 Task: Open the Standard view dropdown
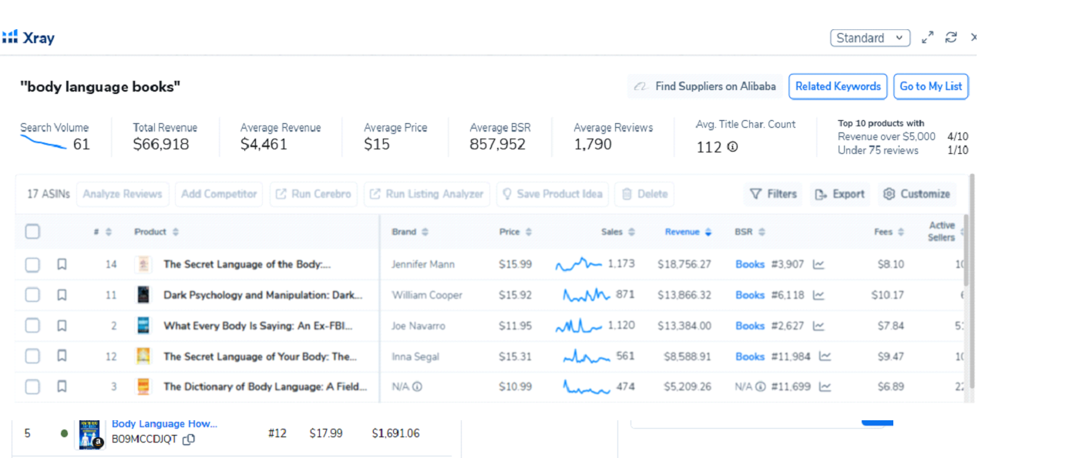click(870, 38)
